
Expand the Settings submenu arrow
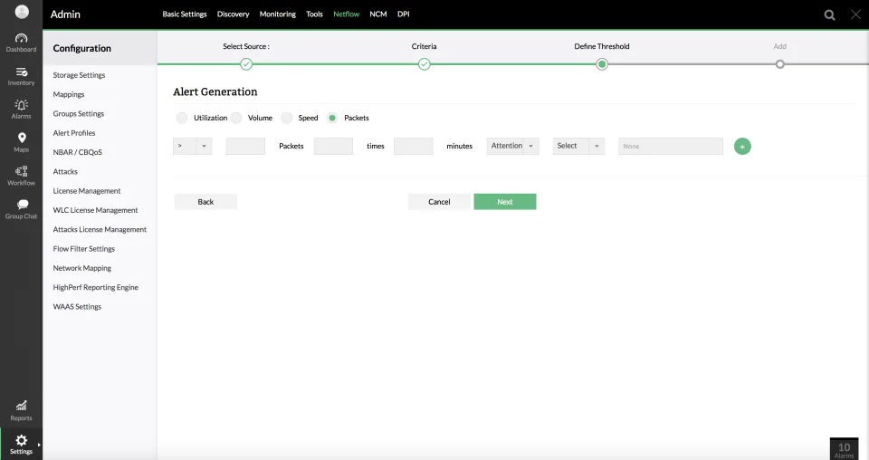tap(39, 445)
